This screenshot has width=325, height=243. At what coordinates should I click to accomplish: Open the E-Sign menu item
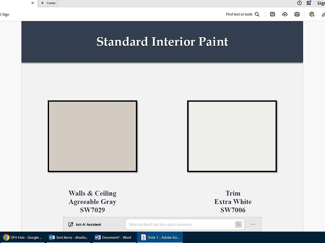pos(5,15)
